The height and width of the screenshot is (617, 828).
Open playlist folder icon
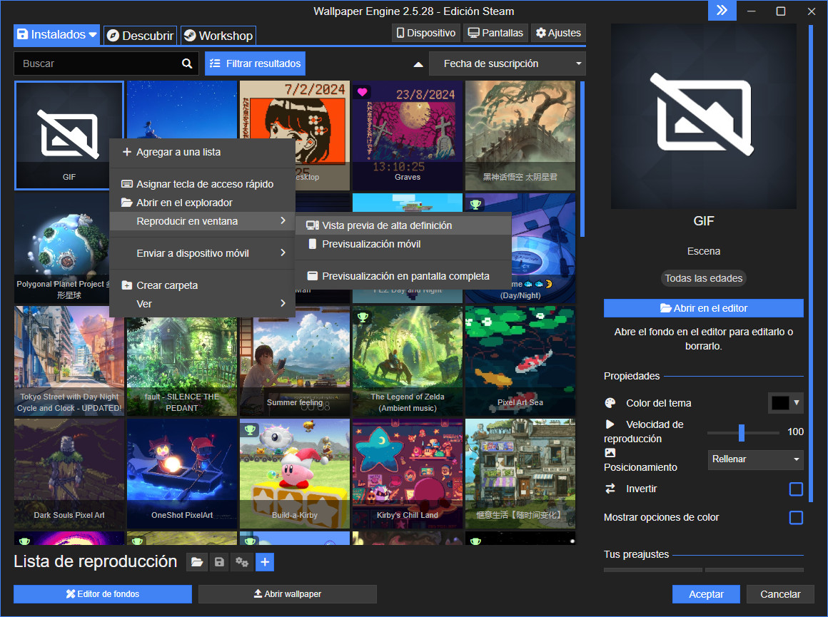[196, 562]
